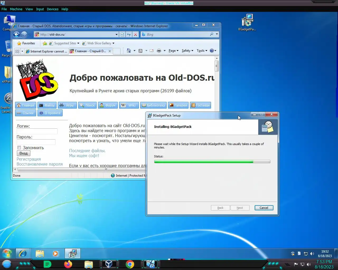Click the red Stop loading icon

pos(135,34)
